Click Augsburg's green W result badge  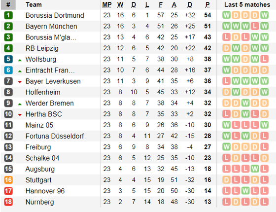255,169
